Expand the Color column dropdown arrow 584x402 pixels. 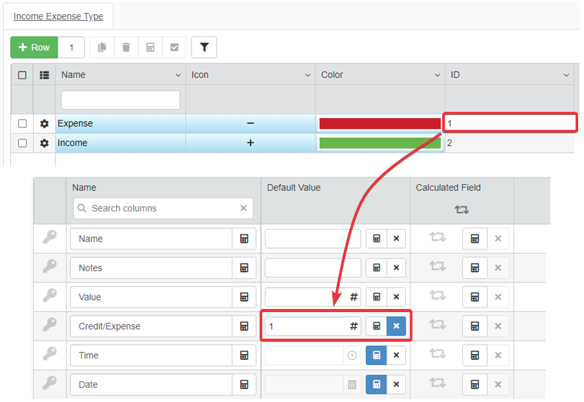point(437,76)
